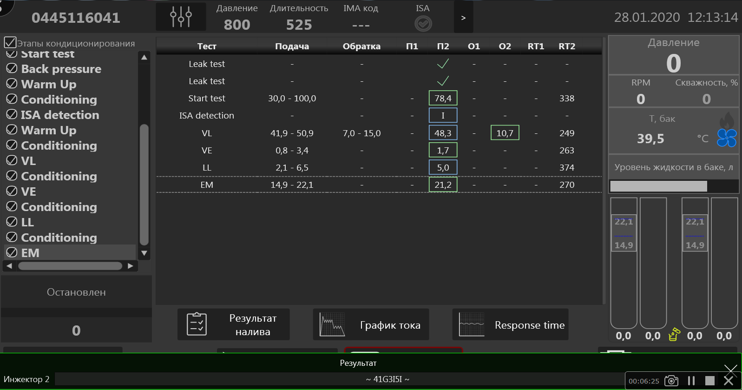
Task: Select the VL row in the test table
Action: click(207, 133)
